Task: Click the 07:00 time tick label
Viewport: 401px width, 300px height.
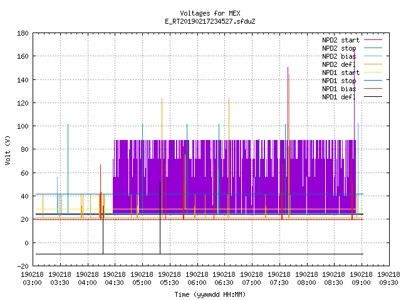Action: coord(252,282)
